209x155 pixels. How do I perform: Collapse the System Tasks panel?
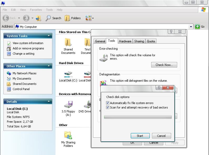coord(49,36)
